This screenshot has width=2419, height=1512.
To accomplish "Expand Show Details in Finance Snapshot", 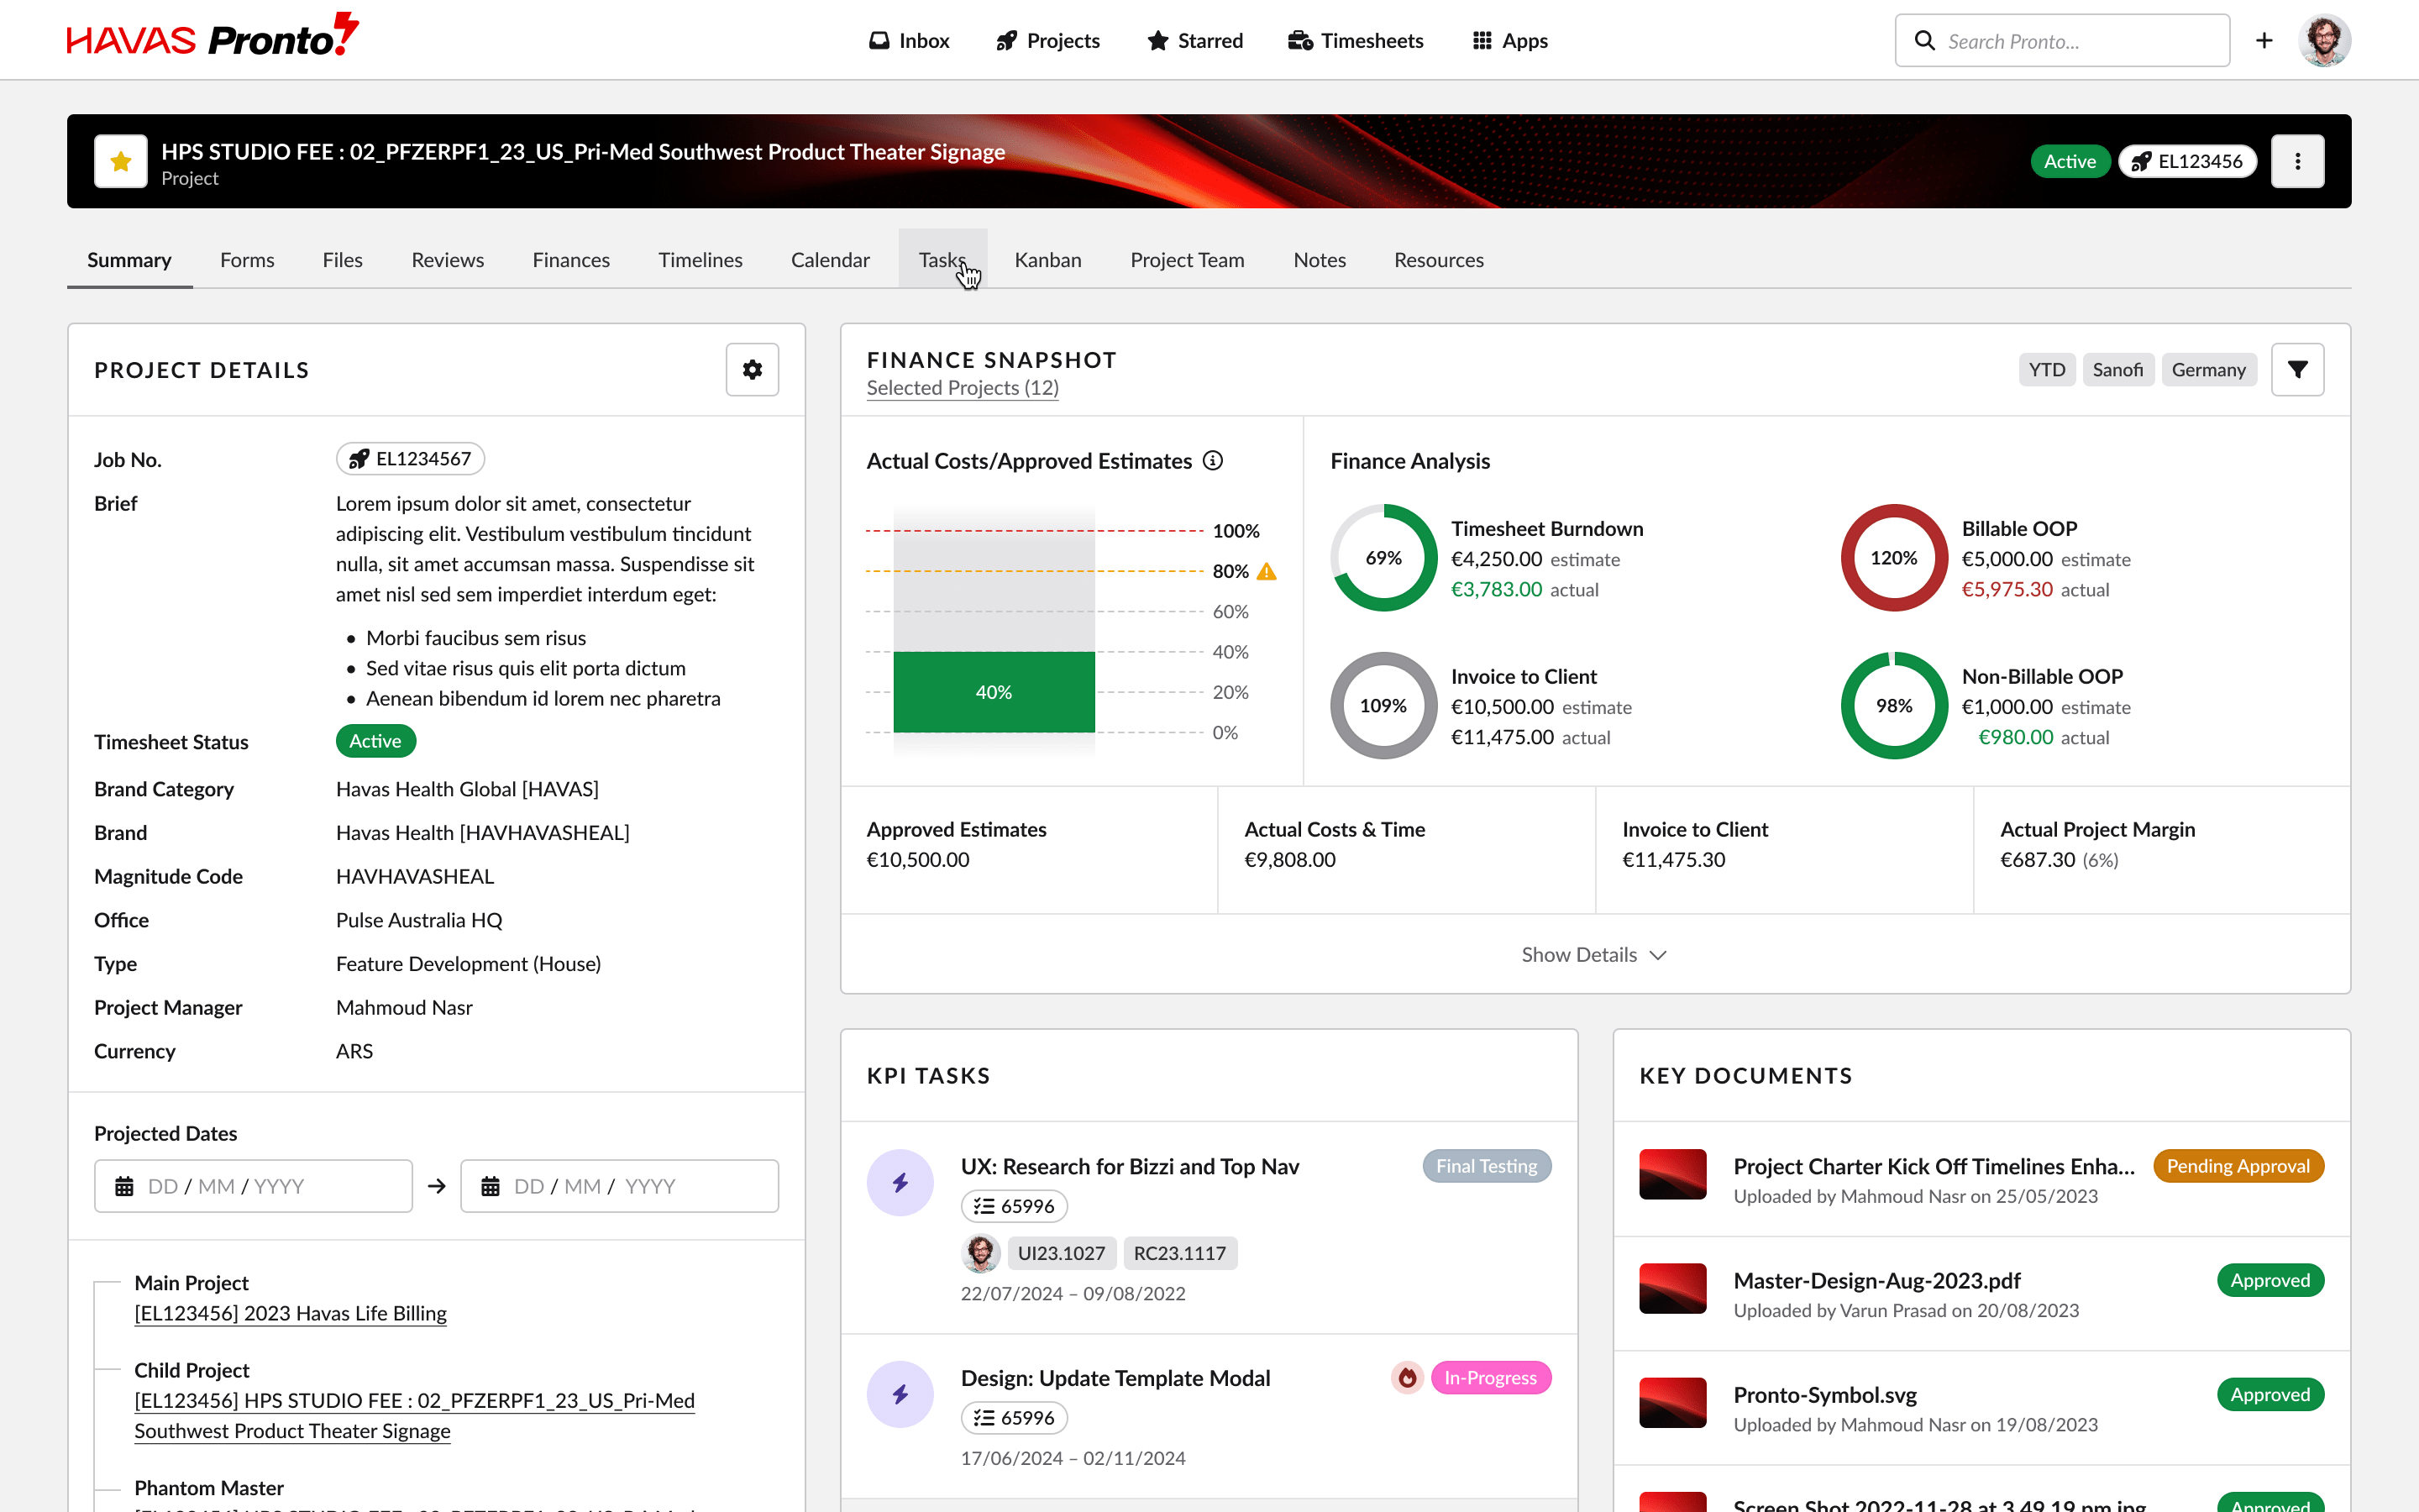I will (1594, 955).
